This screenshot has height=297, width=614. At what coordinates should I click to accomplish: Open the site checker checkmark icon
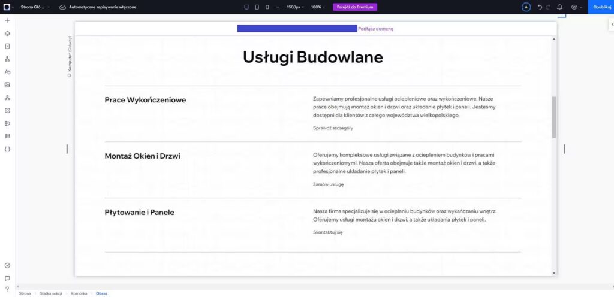click(x=7, y=266)
